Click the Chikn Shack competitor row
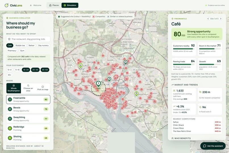This screenshot has height=153, width=229. pos(197,125)
